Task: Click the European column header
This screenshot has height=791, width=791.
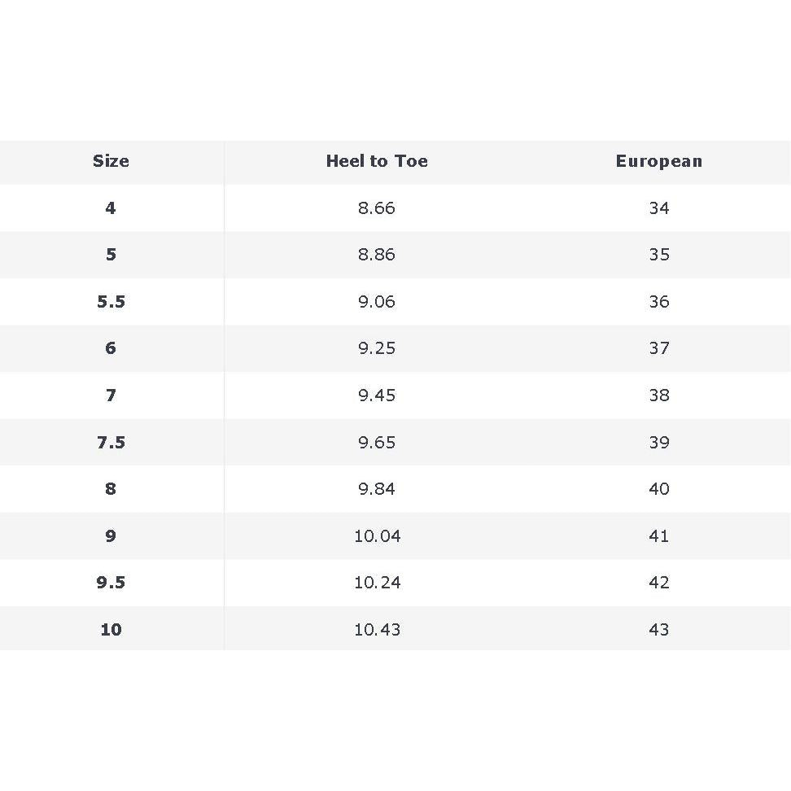Action: pyautogui.click(x=658, y=161)
